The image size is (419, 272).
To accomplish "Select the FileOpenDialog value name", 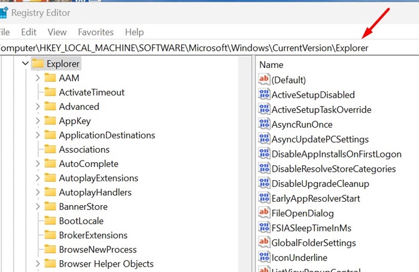I will click(303, 214).
